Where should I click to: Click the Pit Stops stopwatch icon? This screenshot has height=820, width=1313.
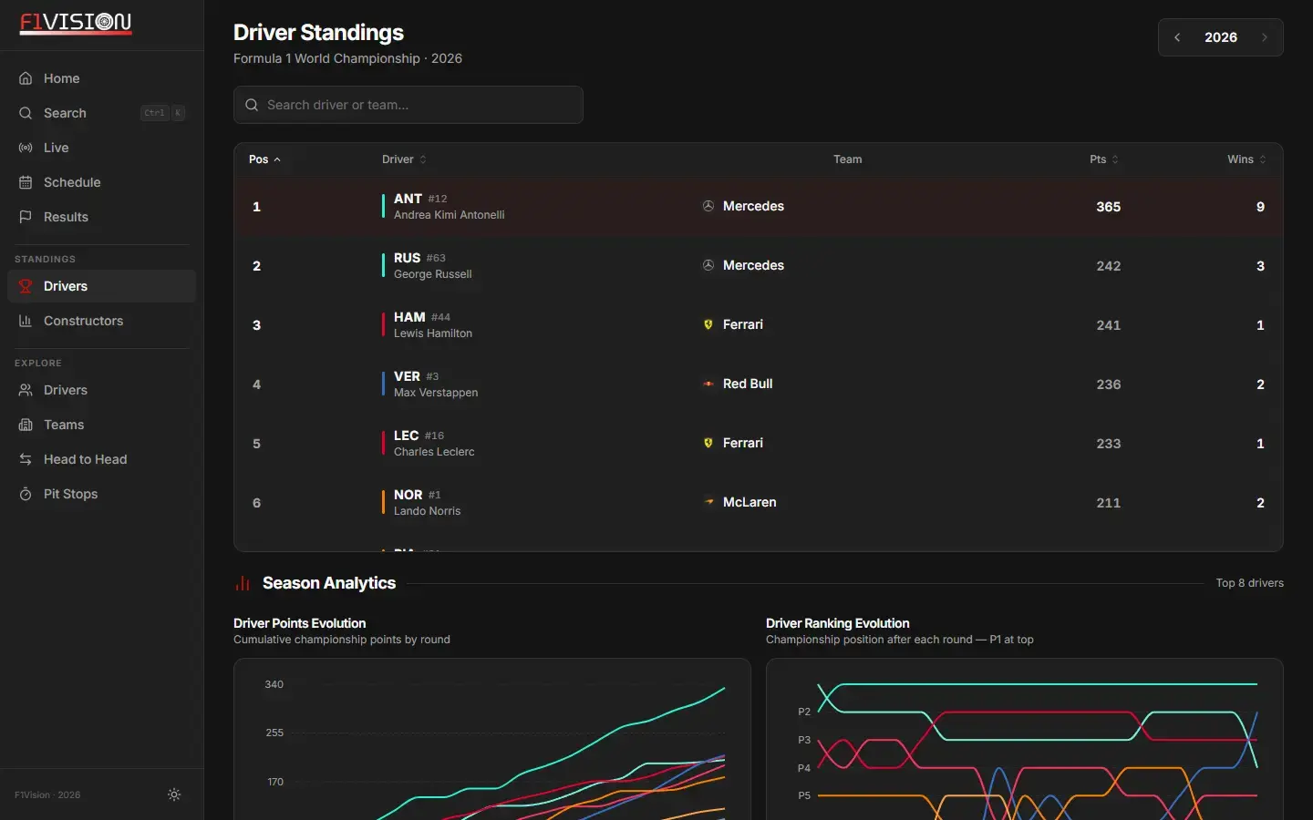(26, 494)
